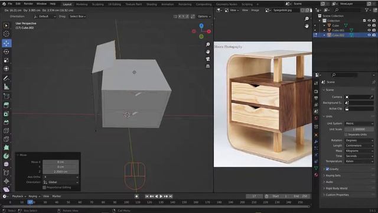Select the Annotate tool
This screenshot has width=378, height=213.
[6, 78]
